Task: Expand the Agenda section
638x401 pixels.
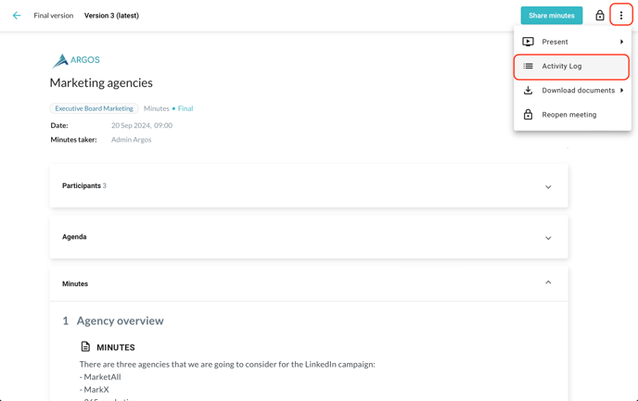Action: (x=548, y=238)
